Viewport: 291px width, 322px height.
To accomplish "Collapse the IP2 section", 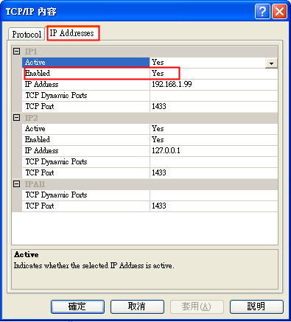I will pos(16,118).
